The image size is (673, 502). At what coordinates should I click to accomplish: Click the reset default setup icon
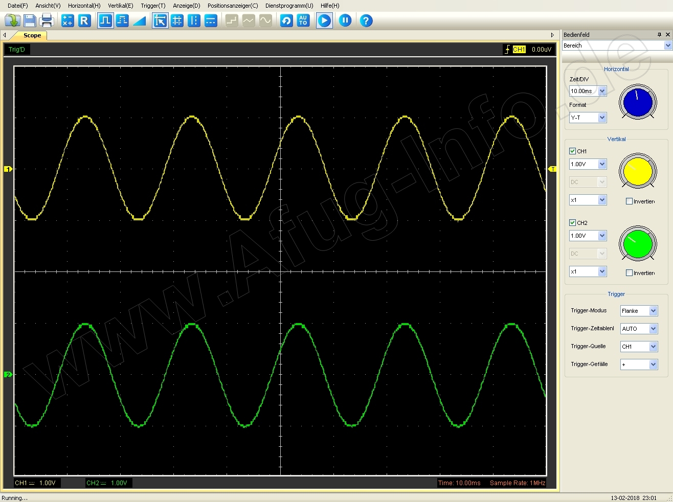[x=286, y=20]
